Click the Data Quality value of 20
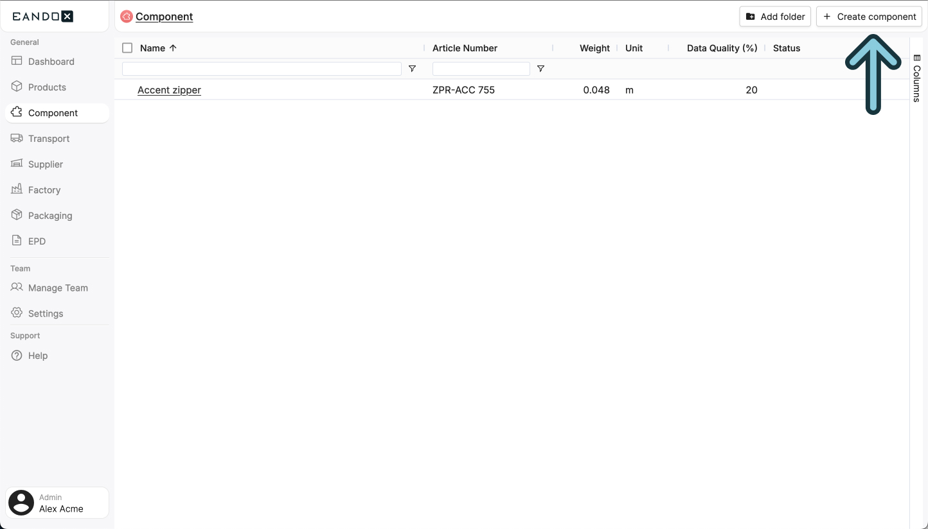This screenshot has height=529, width=928. pyautogui.click(x=751, y=90)
